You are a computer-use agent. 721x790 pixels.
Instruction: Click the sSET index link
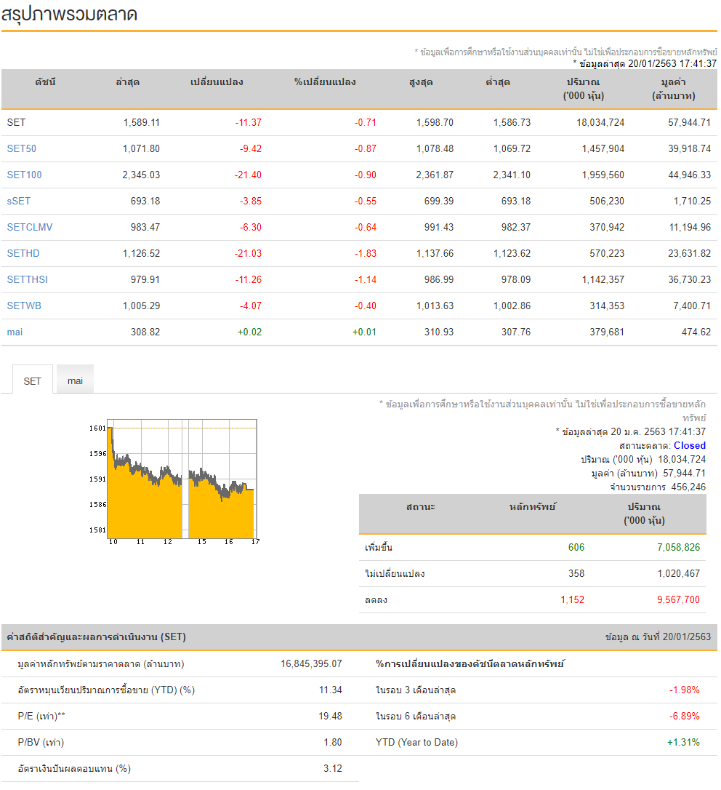[19, 202]
